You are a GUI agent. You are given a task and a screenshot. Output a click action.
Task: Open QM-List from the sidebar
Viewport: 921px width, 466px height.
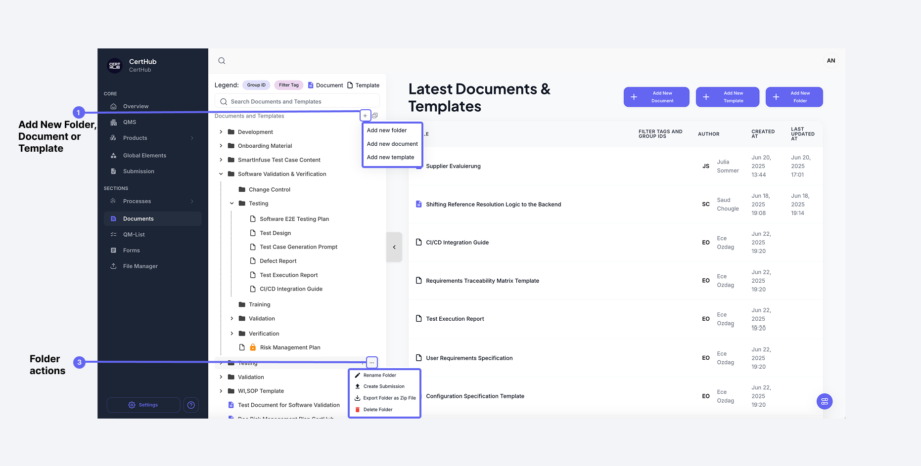134,234
